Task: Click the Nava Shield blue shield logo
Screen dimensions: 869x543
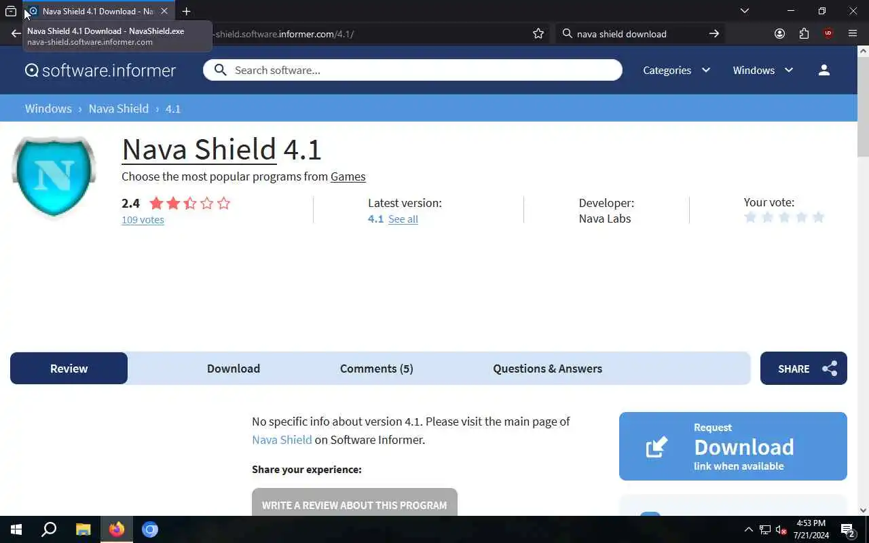Action: tap(54, 176)
